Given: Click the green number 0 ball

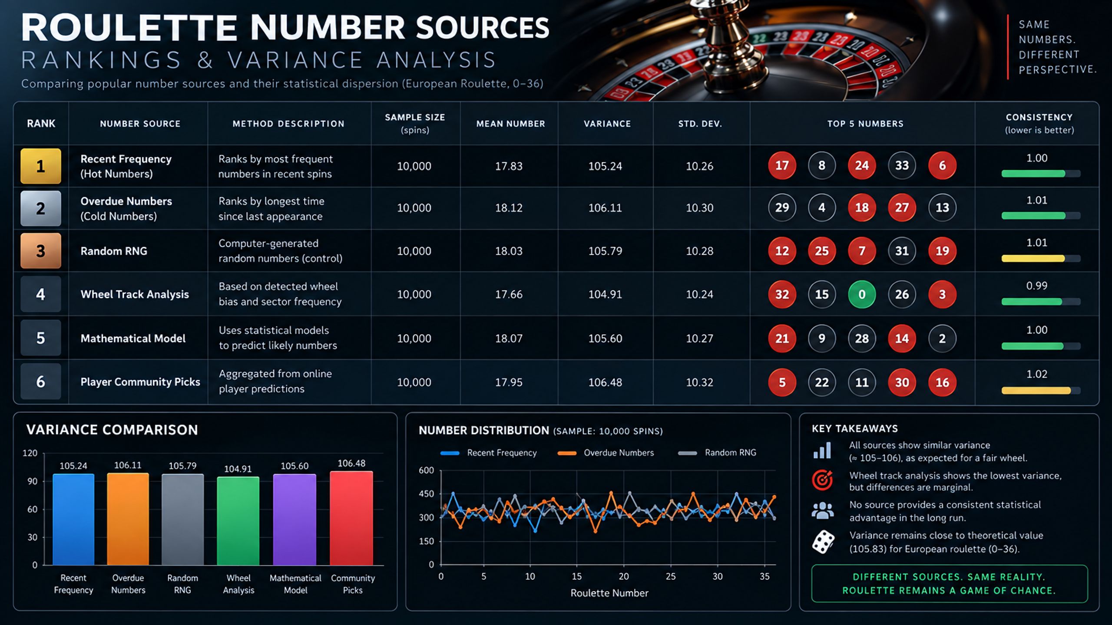Looking at the screenshot, I should pyautogui.click(x=862, y=294).
